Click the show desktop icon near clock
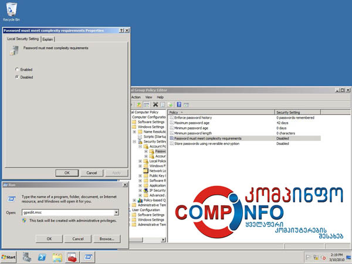352x264 pixels. 348,258
